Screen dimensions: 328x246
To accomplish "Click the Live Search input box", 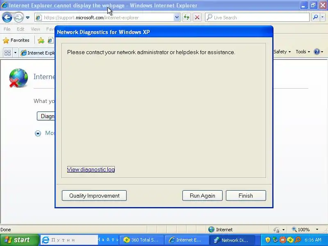I will tap(257, 18).
